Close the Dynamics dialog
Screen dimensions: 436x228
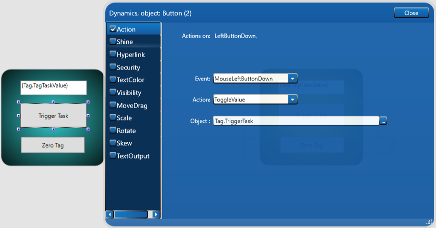pyautogui.click(x=411, y=13)
